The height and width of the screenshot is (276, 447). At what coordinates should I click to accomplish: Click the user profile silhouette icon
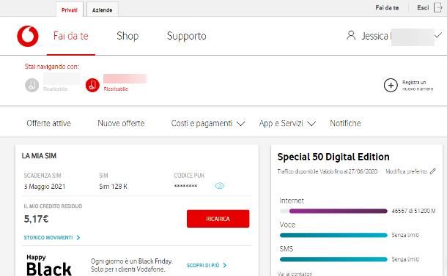pyautogui.click(x=351, y=36)
